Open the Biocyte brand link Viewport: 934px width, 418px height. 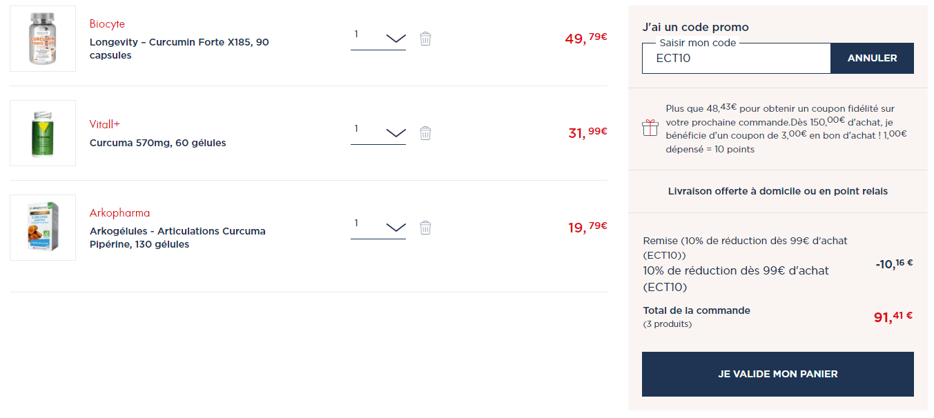click(x=107, y=24)
